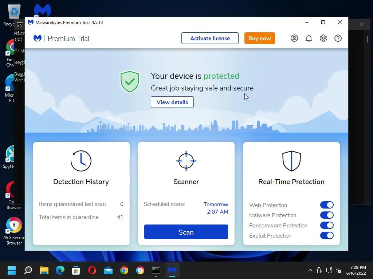
Task: Switch to Command Prompt in taskbar
Action: pos(156,270)
